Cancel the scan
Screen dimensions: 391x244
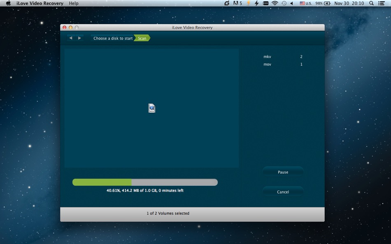[x=283, y=192]
